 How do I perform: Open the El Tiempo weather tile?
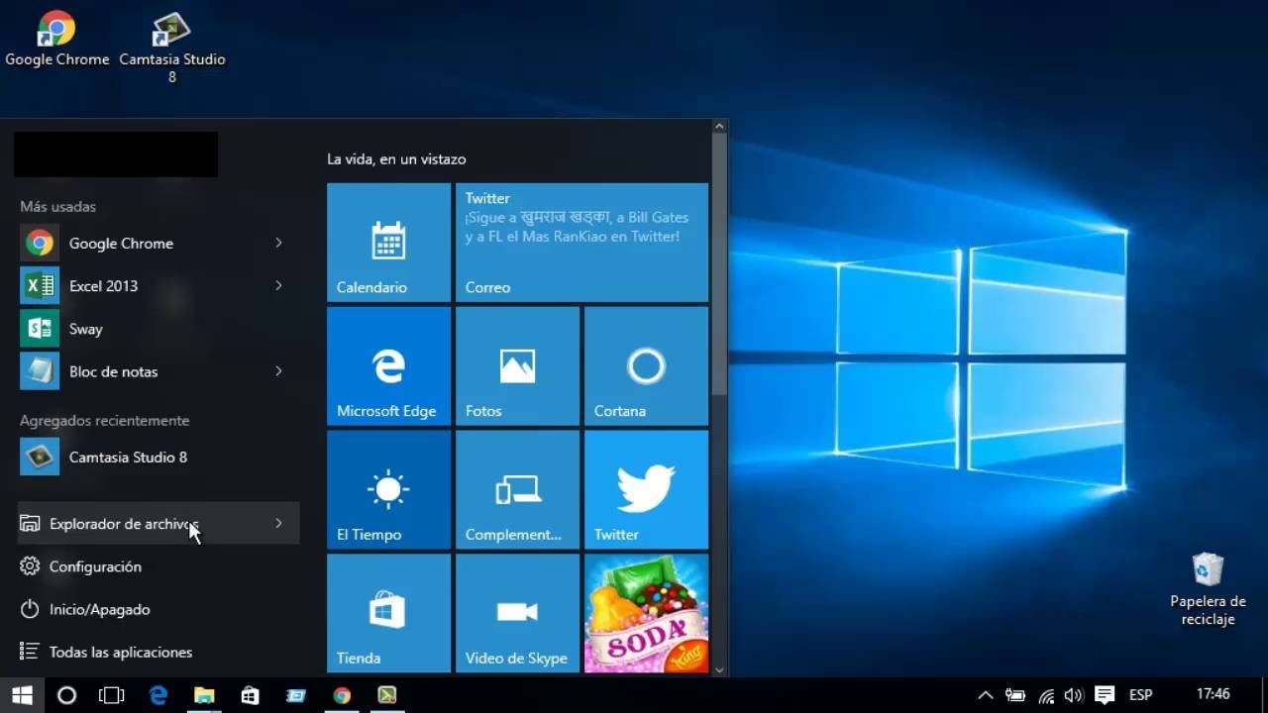388,489
